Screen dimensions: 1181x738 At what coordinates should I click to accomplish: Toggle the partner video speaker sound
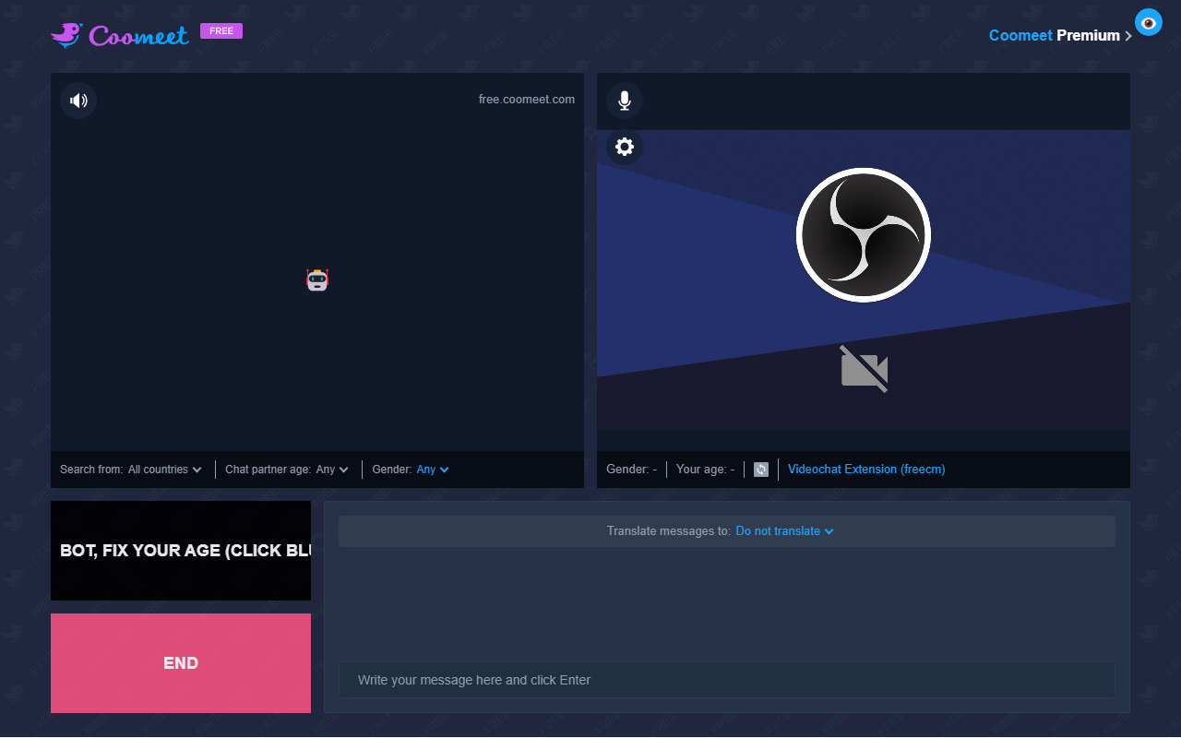[78, 101]
